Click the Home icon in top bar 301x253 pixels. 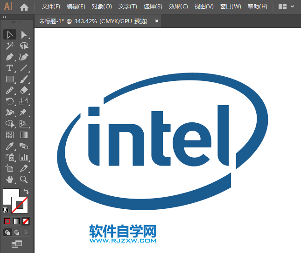(24, 7)
